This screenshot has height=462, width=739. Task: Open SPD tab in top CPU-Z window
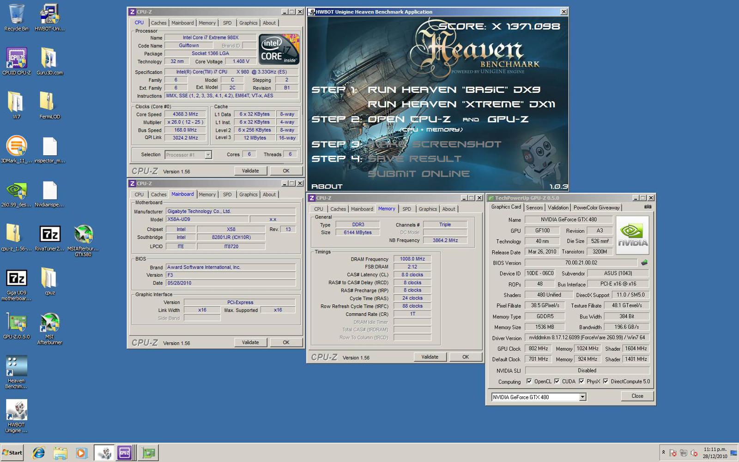[x=227, y=23]
